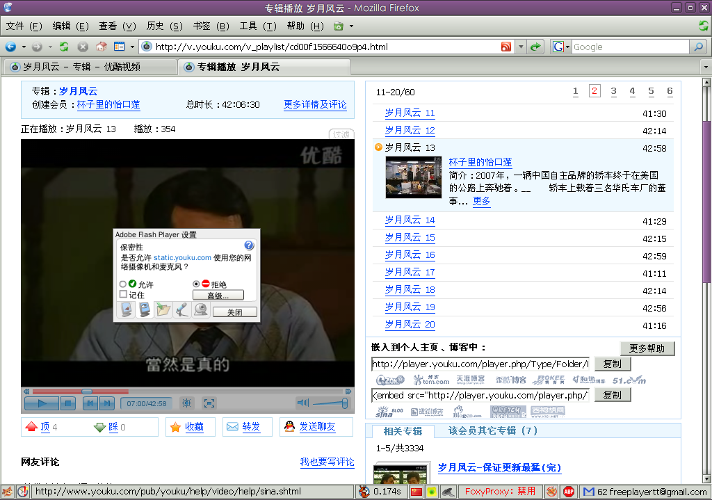The height and width of the screenshot is (500, 712).
Task: Click the brightness settings icon in player
Action: pyautogui.click(x=186, y=403)
